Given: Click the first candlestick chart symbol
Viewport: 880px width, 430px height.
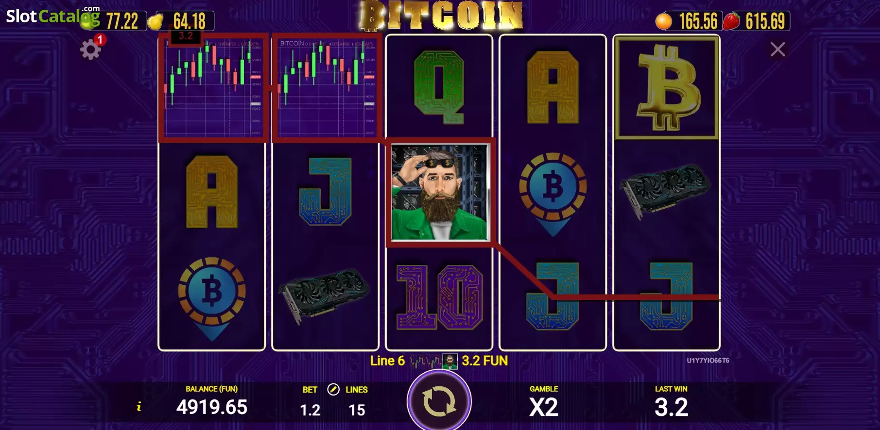Looking at the screenshot, I should [x=212, y=87].
